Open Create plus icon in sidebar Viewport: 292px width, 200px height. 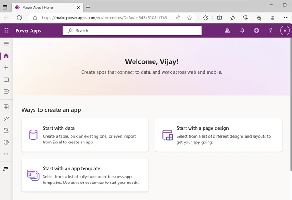tap(6, 68)
